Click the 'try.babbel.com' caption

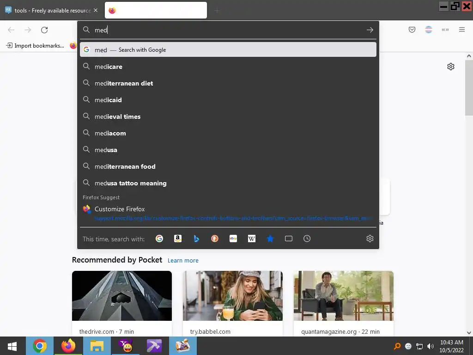pos(210,331)
